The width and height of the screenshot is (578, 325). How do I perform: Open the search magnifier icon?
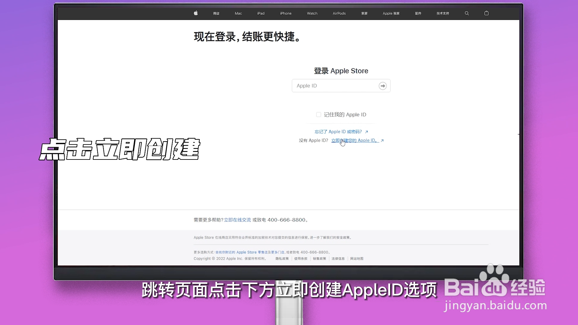tap(467, 13)
